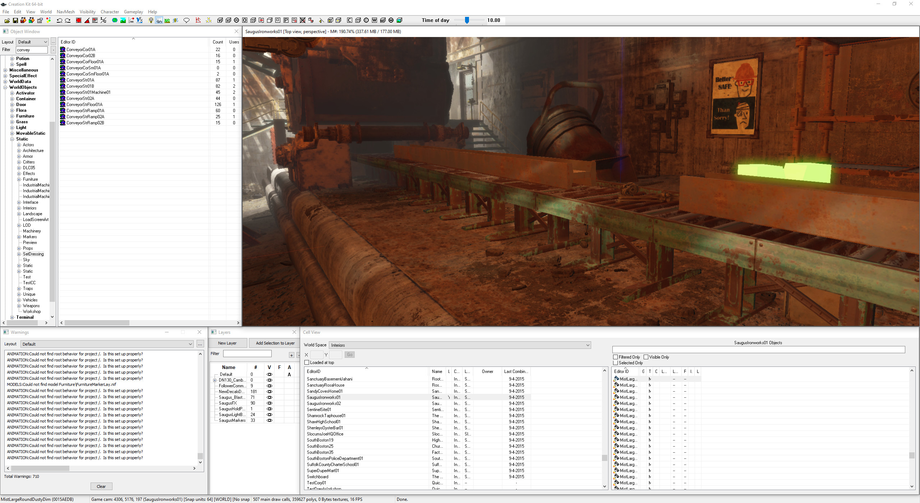Enable the Selected Only filter
The height and width of the screenshot is (503, 920).
point(616,363)
